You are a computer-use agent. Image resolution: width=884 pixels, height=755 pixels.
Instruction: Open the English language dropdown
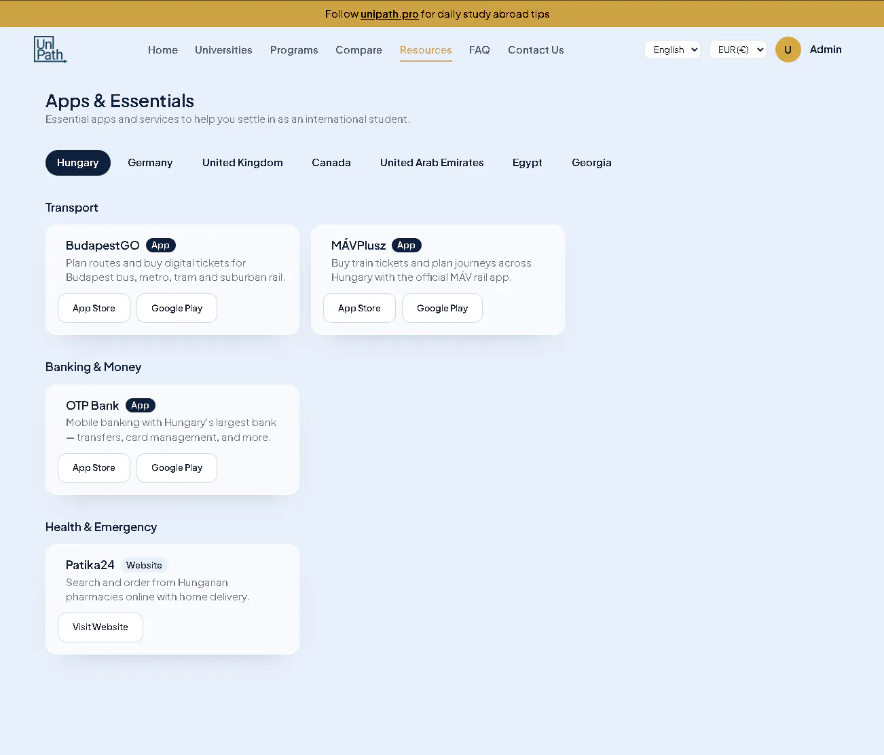(x=672, y=50)
